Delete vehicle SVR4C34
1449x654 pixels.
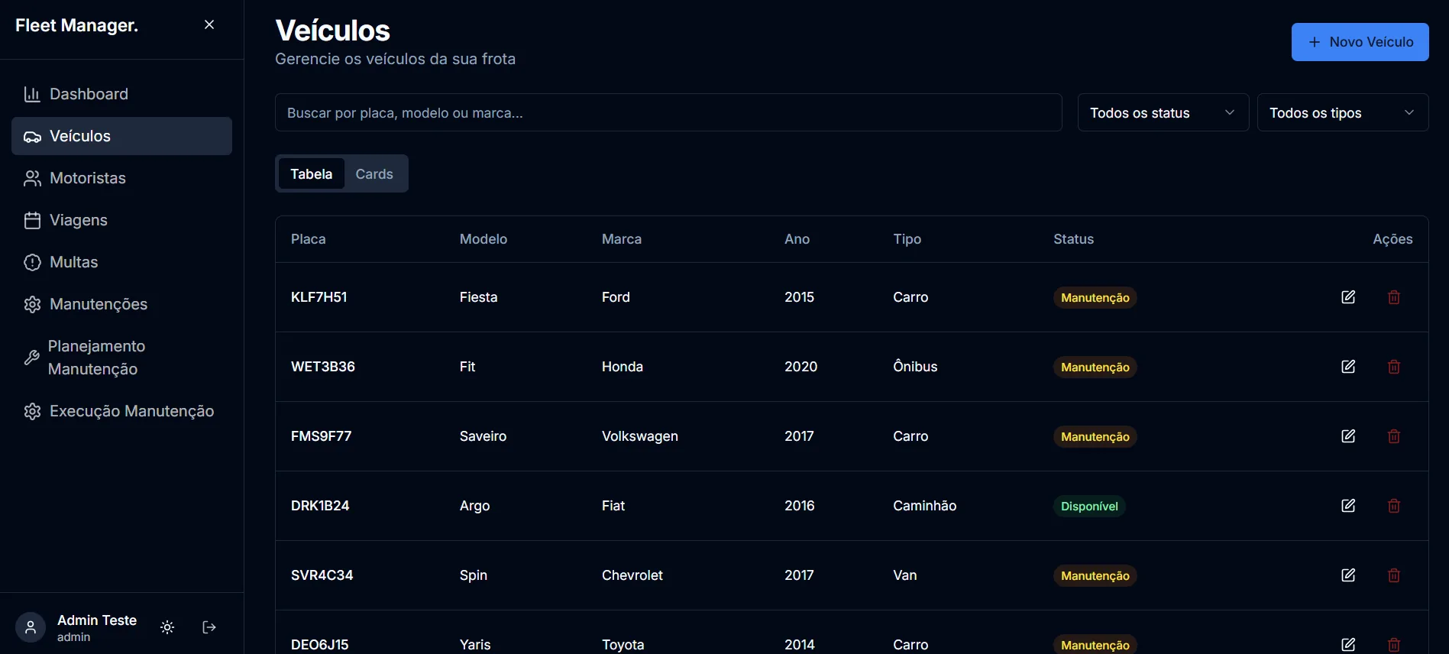point(1394,575)
